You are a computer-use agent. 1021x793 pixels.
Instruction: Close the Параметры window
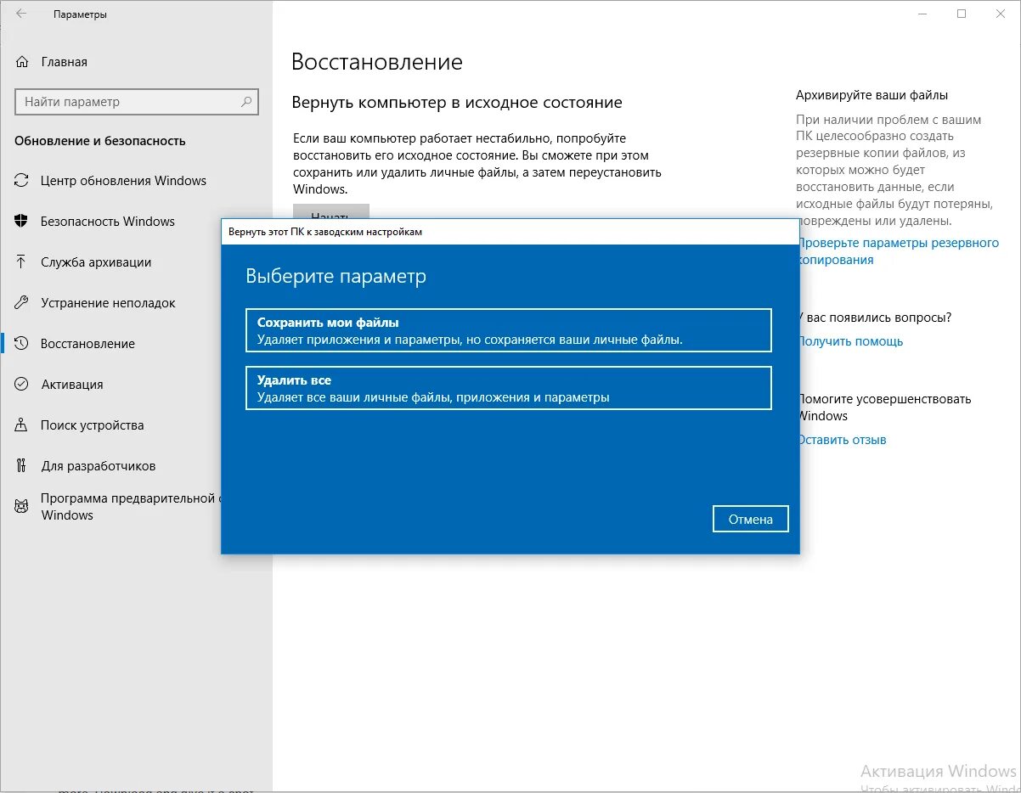(1000, 14)
